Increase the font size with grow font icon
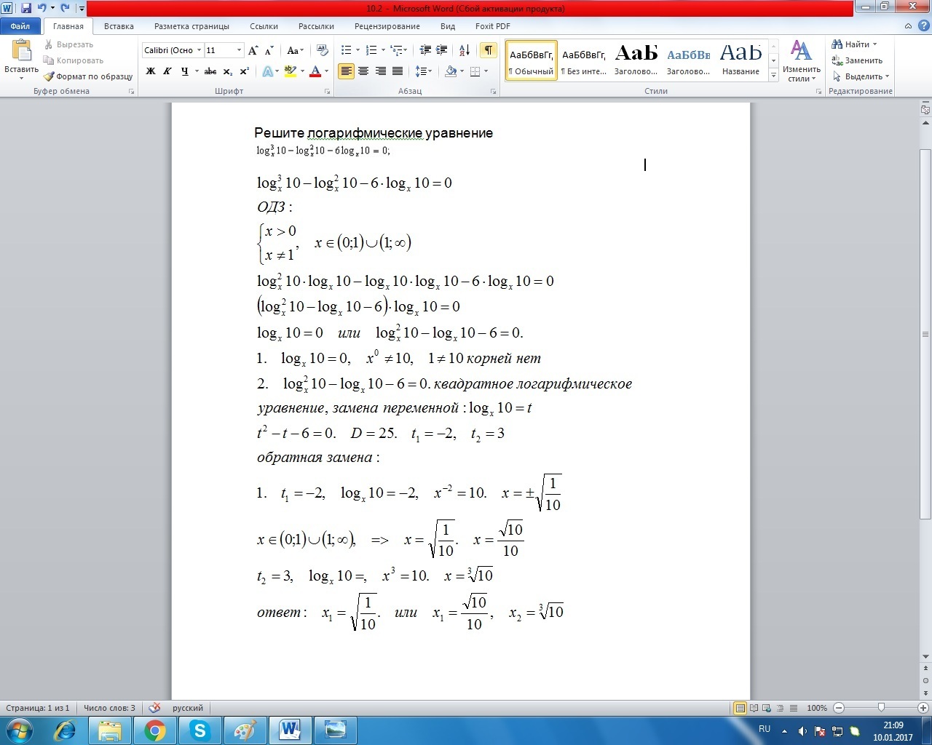This screenshot has height=745, width=932. (253, 50)
